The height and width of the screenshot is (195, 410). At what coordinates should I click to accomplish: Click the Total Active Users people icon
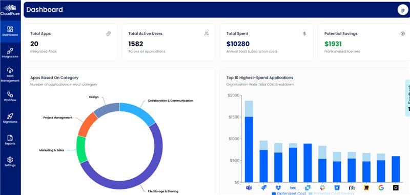pos(207,33)
